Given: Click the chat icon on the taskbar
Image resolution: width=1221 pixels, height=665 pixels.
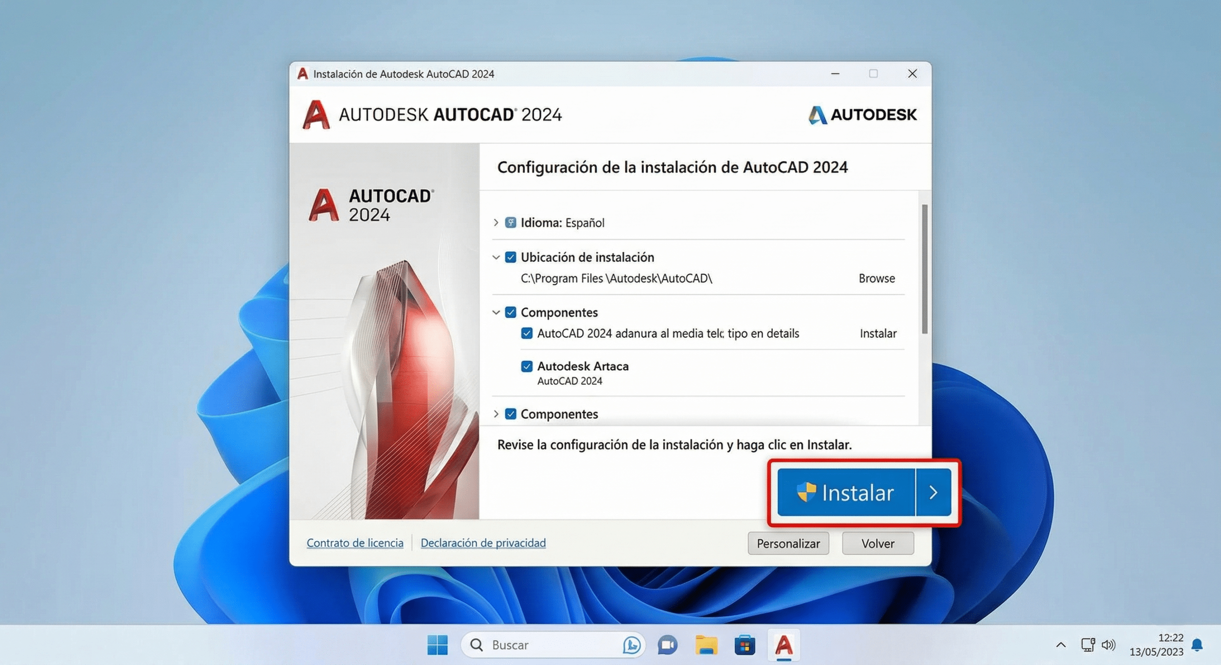Looking at the screenshot, I should (667, 645).
